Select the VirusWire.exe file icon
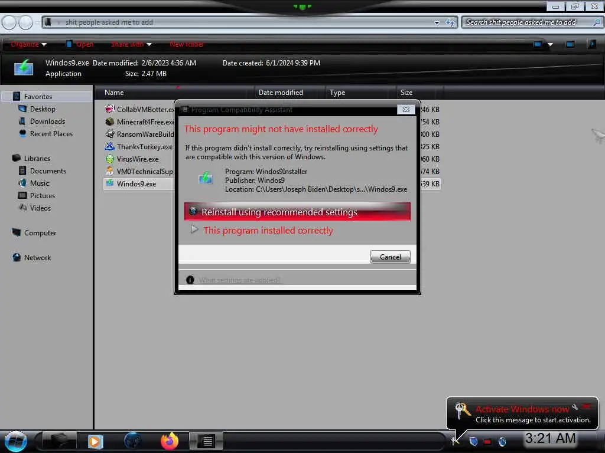 point(110,159)
